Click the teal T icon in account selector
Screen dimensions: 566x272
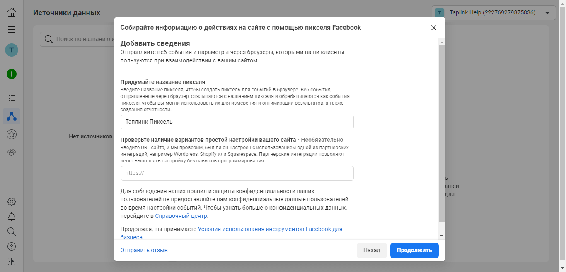440,13
